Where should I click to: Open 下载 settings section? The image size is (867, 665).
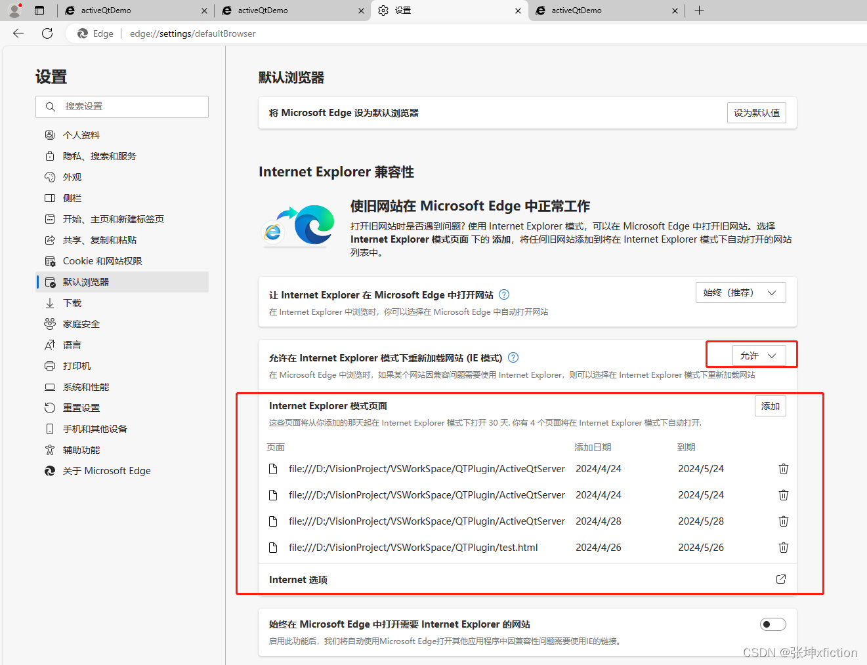[122, 303]
